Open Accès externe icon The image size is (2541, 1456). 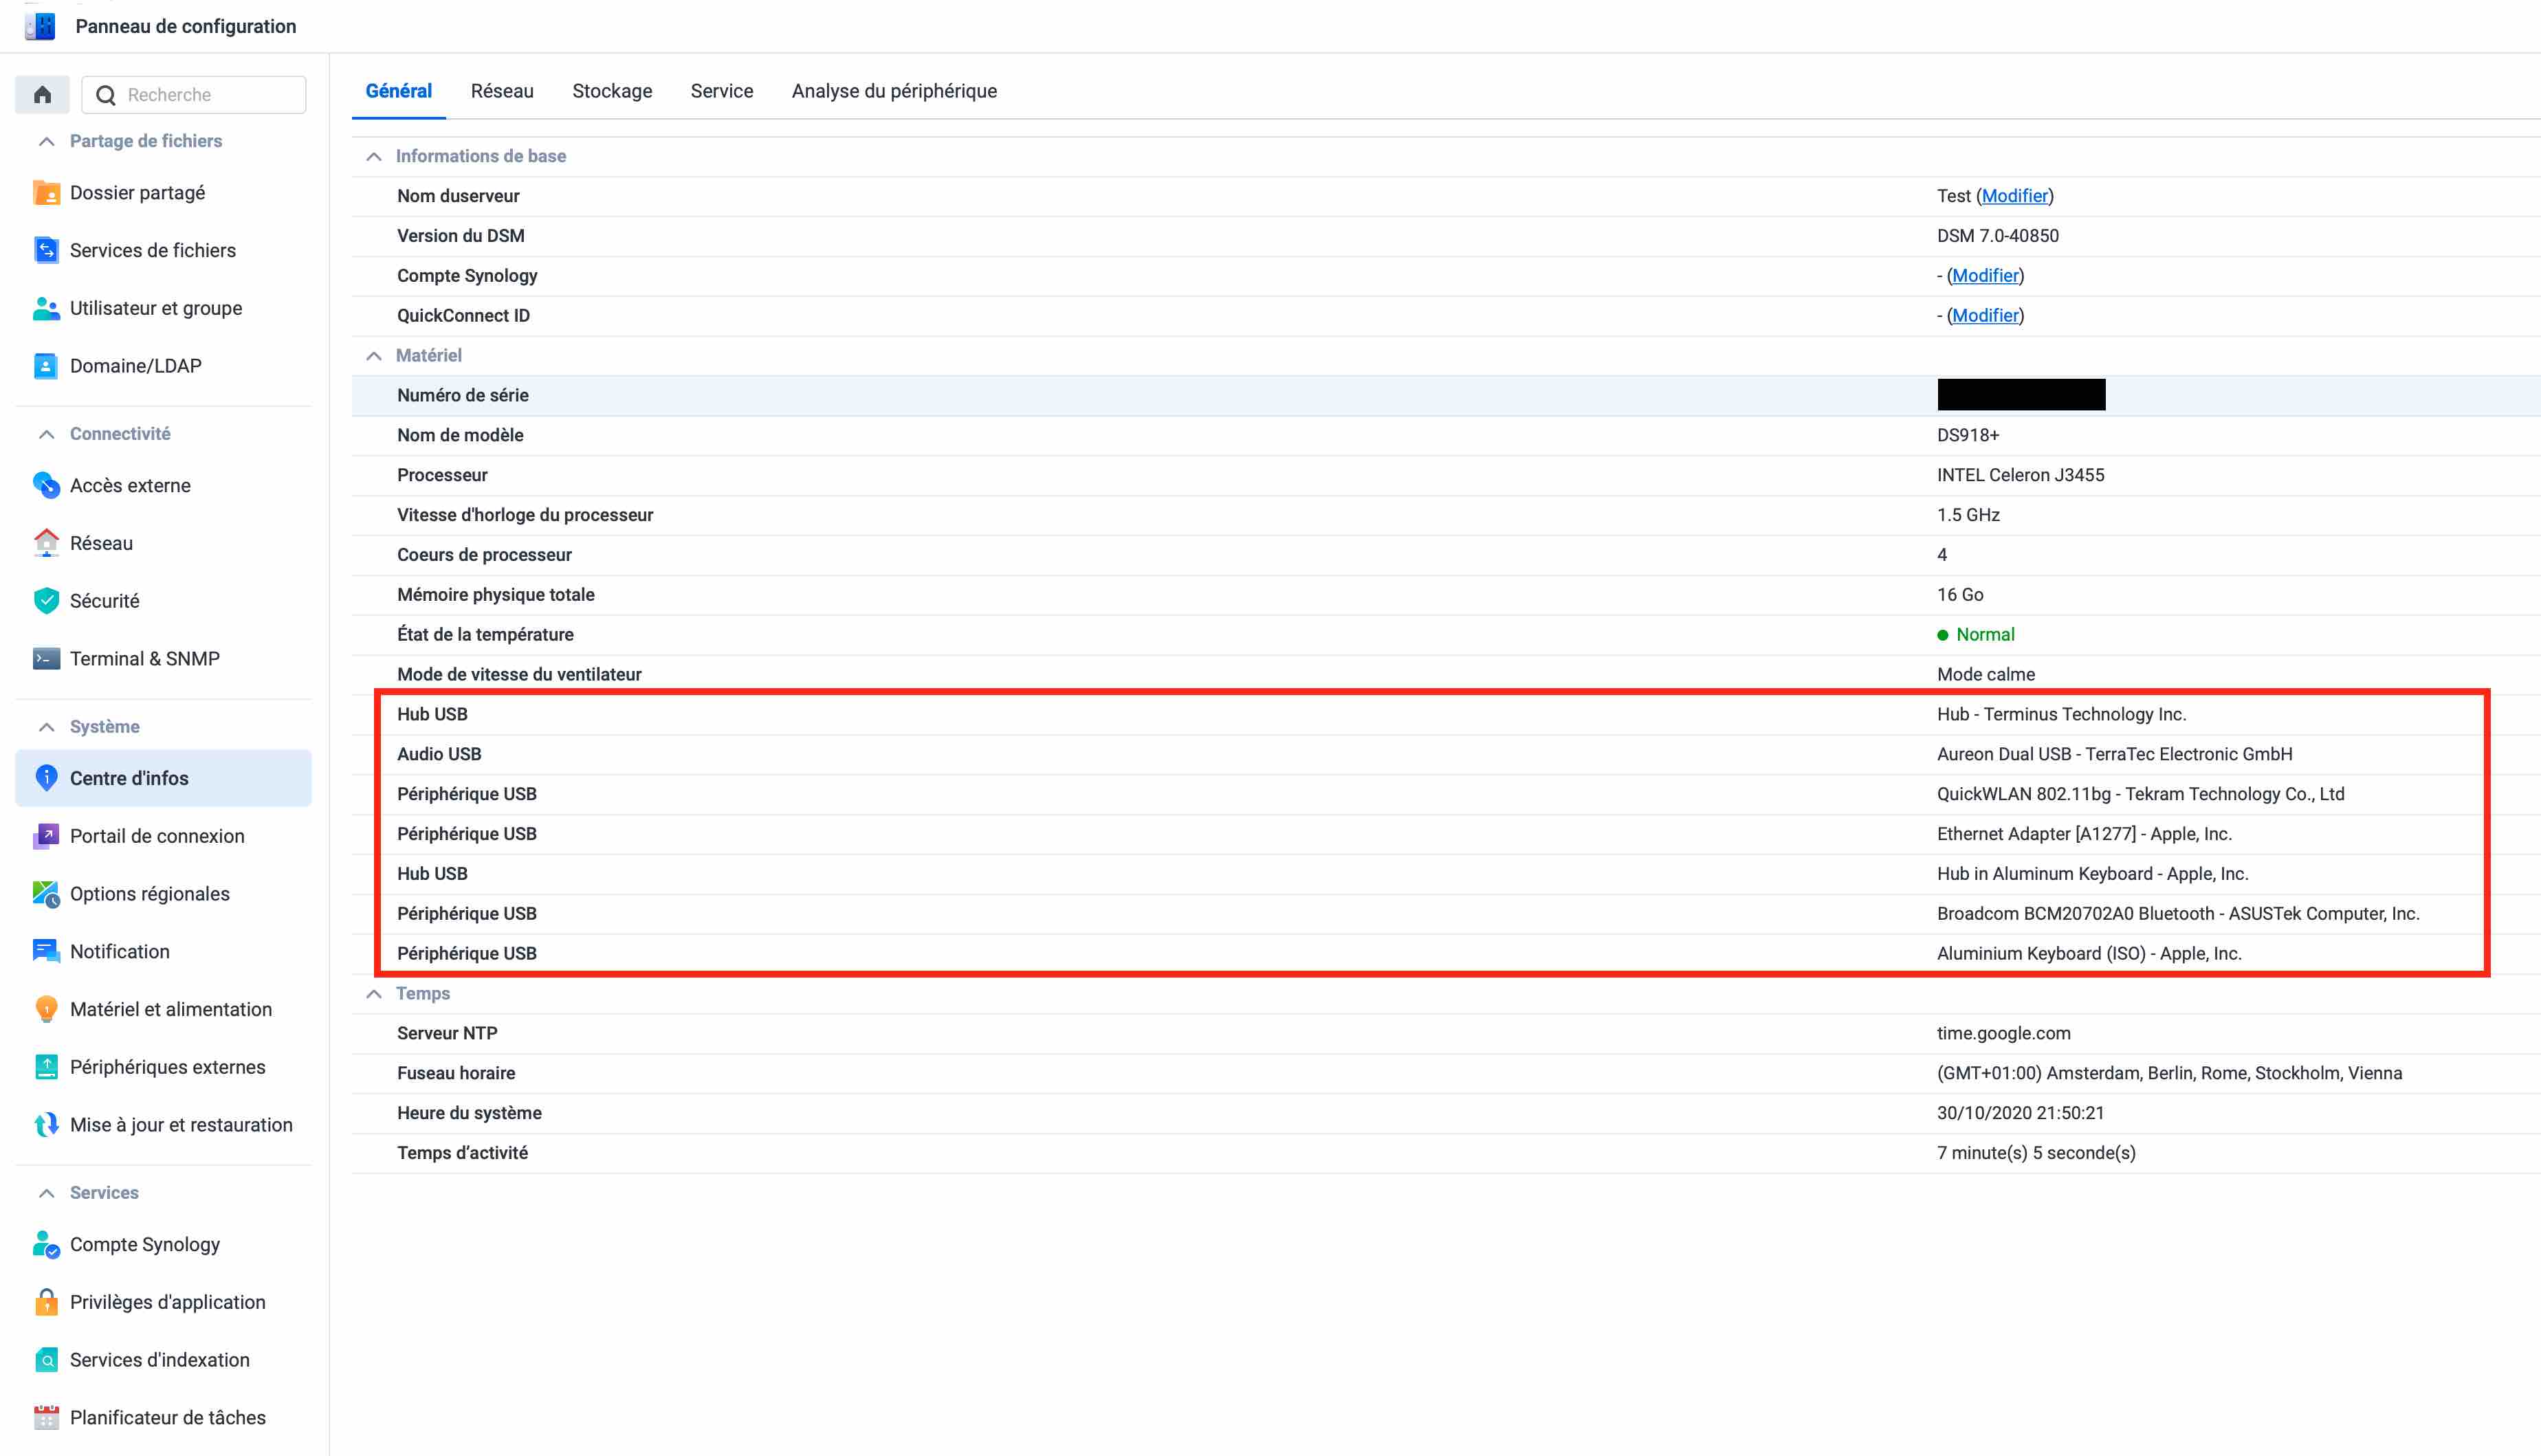tap(46, 485)
